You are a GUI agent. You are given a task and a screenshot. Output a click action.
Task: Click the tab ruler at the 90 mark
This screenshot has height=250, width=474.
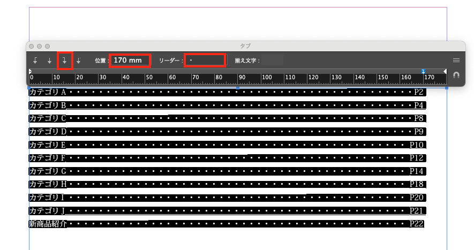tap(242, 78)
